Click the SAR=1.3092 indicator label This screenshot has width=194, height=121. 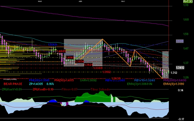[x=88, y=80]
